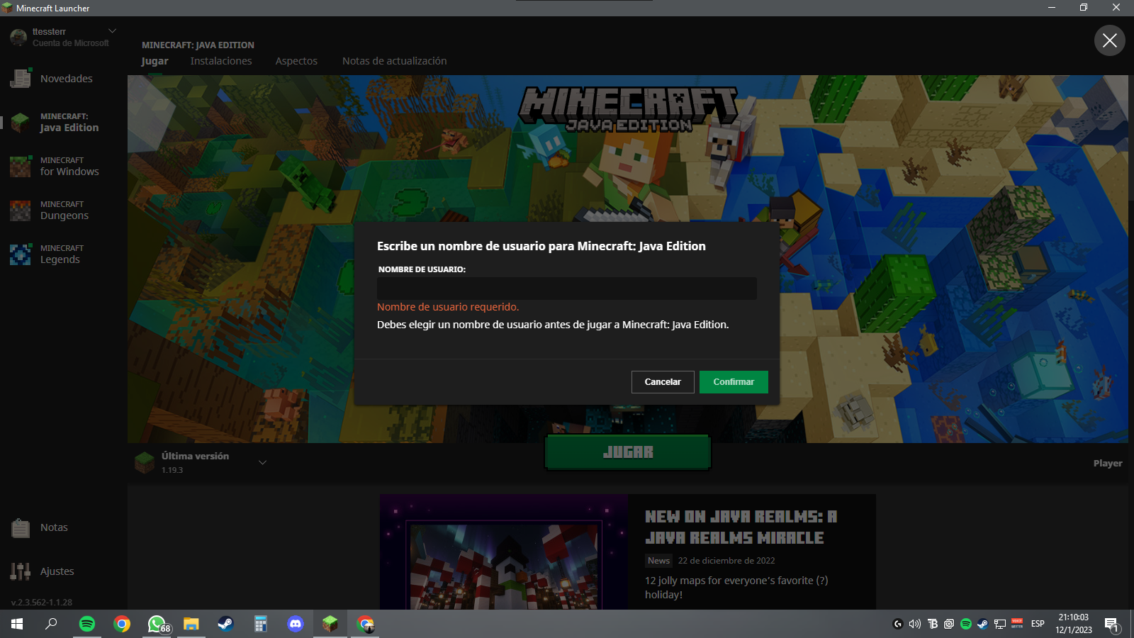1134x638 pixels.
Task: Open Steam from the taskbar
Action: [225, 624]
